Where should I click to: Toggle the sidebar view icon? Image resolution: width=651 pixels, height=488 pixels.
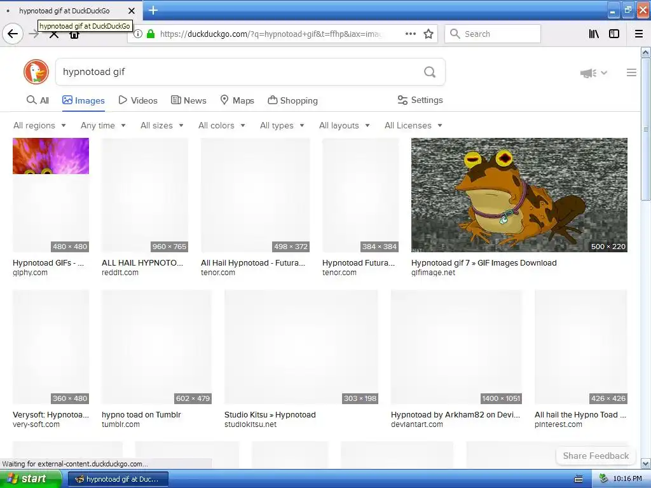pos(614,34)
